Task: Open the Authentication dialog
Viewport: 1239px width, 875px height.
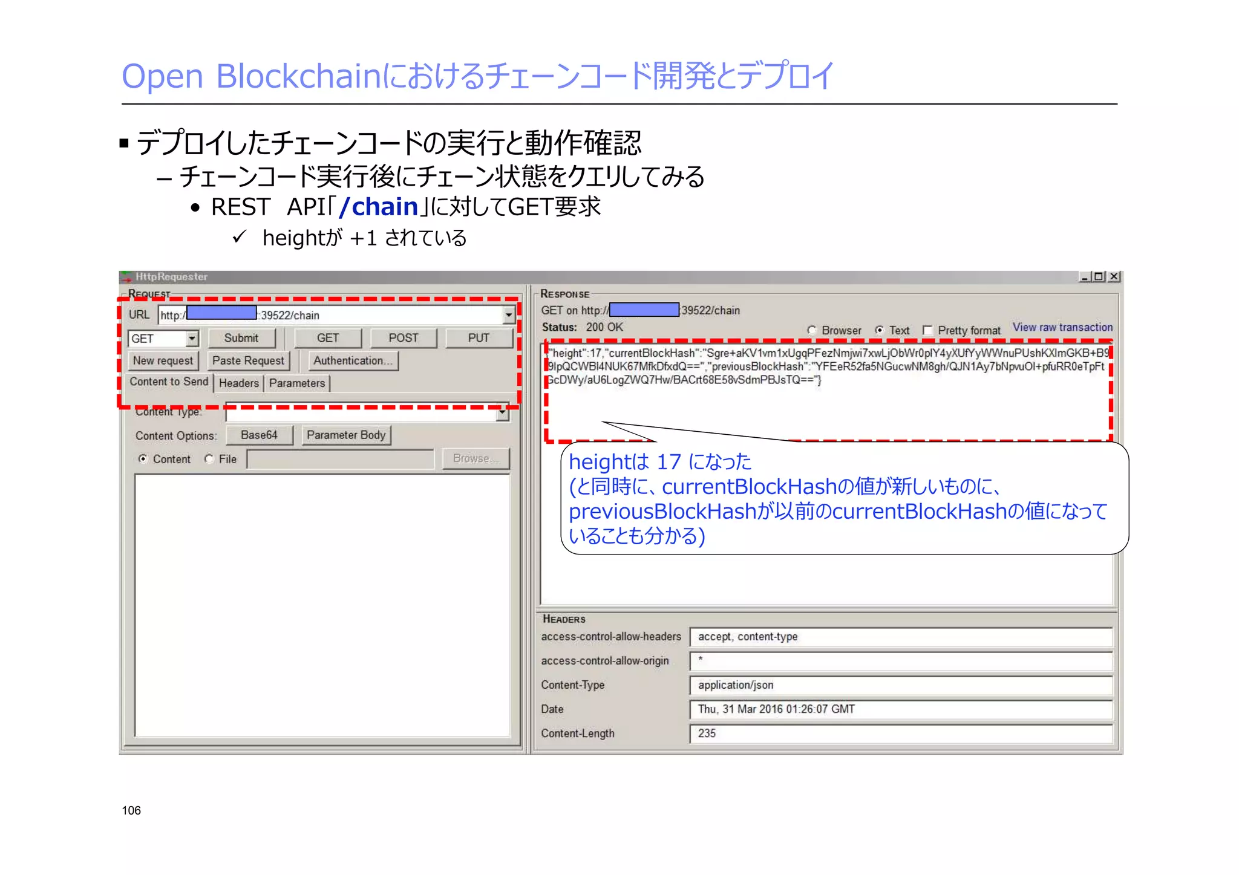Action: click(x=353, y=360)
